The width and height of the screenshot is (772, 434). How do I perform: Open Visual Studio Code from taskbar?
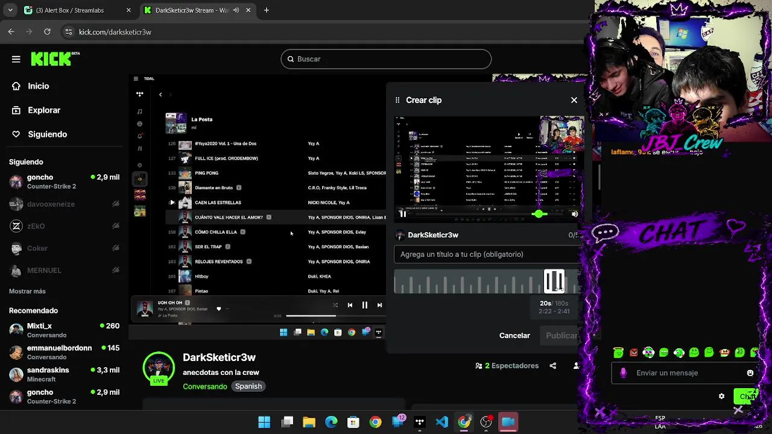click(x=441, y=422)
